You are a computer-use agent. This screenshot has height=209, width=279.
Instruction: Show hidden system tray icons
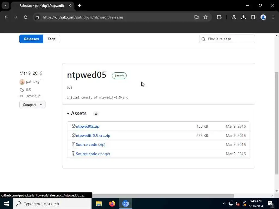tap(224, 204)
